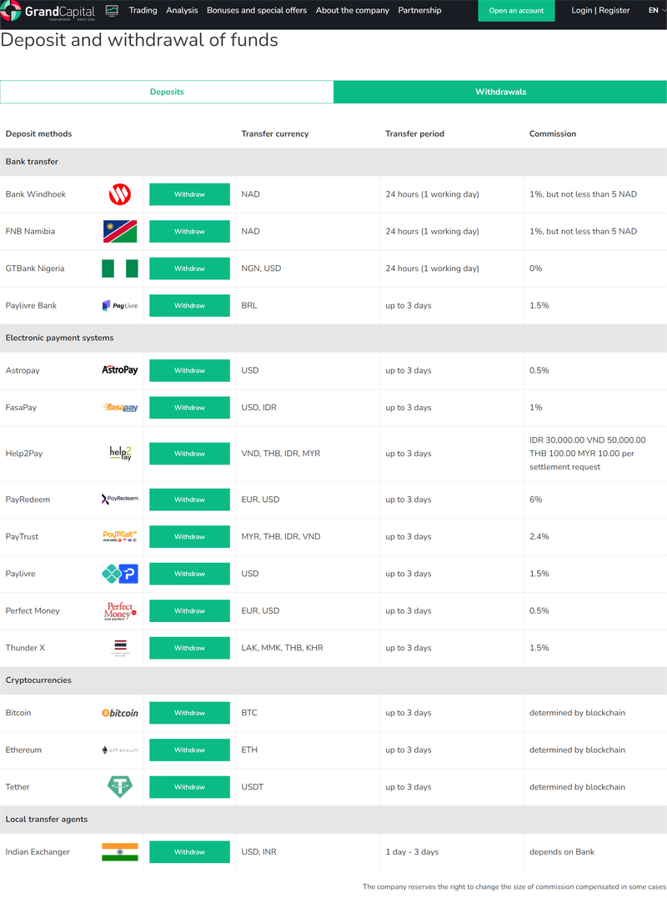Click the Help2Pay logo

(x=120, y=454)
